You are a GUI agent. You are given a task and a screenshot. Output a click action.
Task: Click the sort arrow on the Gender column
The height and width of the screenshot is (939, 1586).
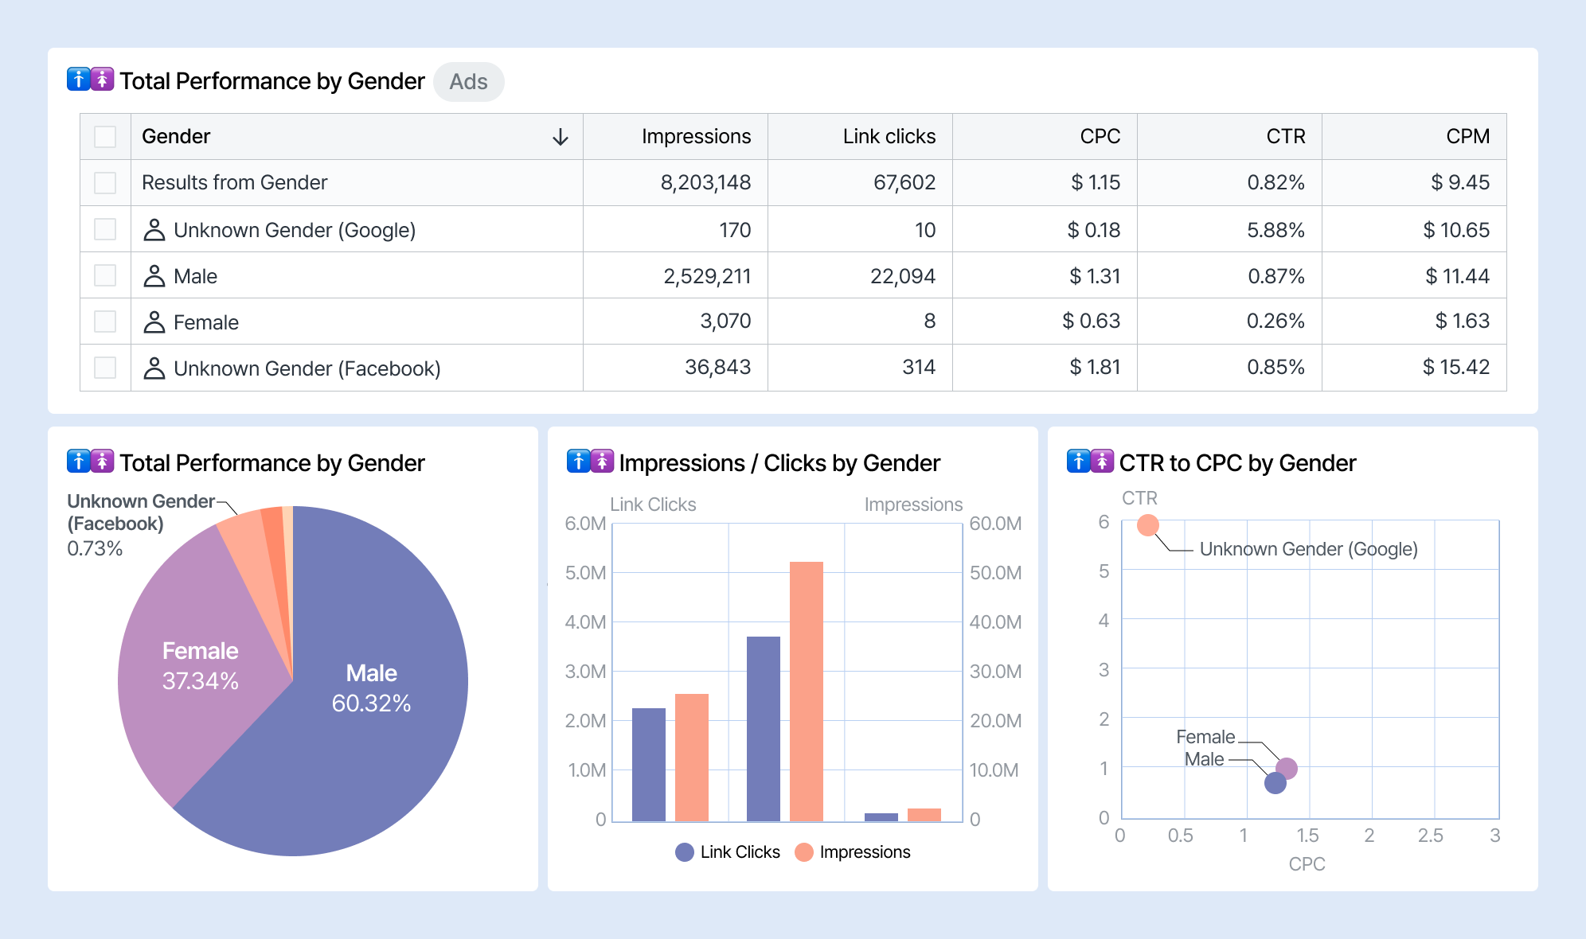pos(560,136)
